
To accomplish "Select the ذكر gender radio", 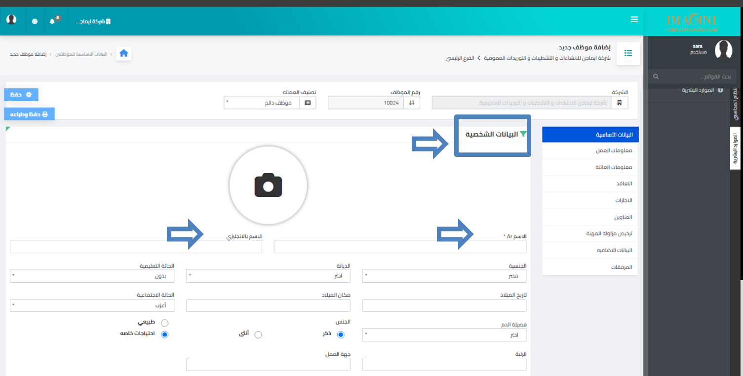I will 340,335.
